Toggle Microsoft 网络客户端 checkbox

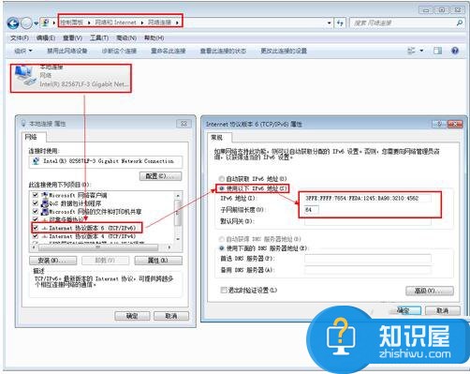[36, 195]
